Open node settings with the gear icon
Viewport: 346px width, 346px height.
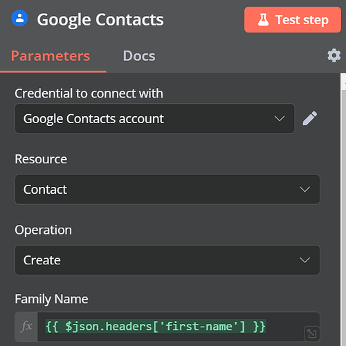334,55
